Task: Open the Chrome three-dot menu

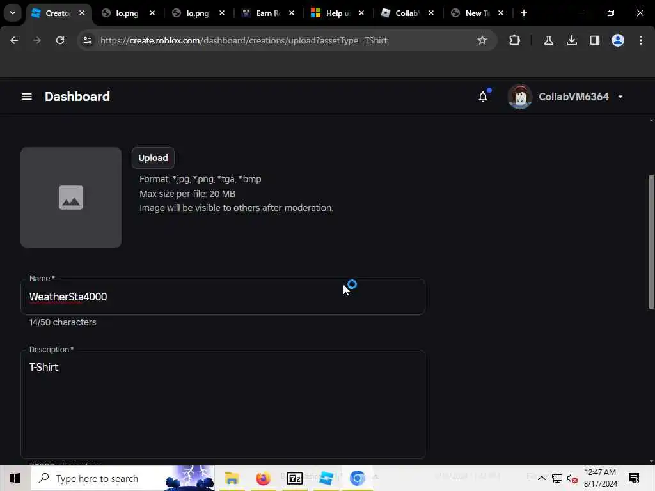Action: 641,40
